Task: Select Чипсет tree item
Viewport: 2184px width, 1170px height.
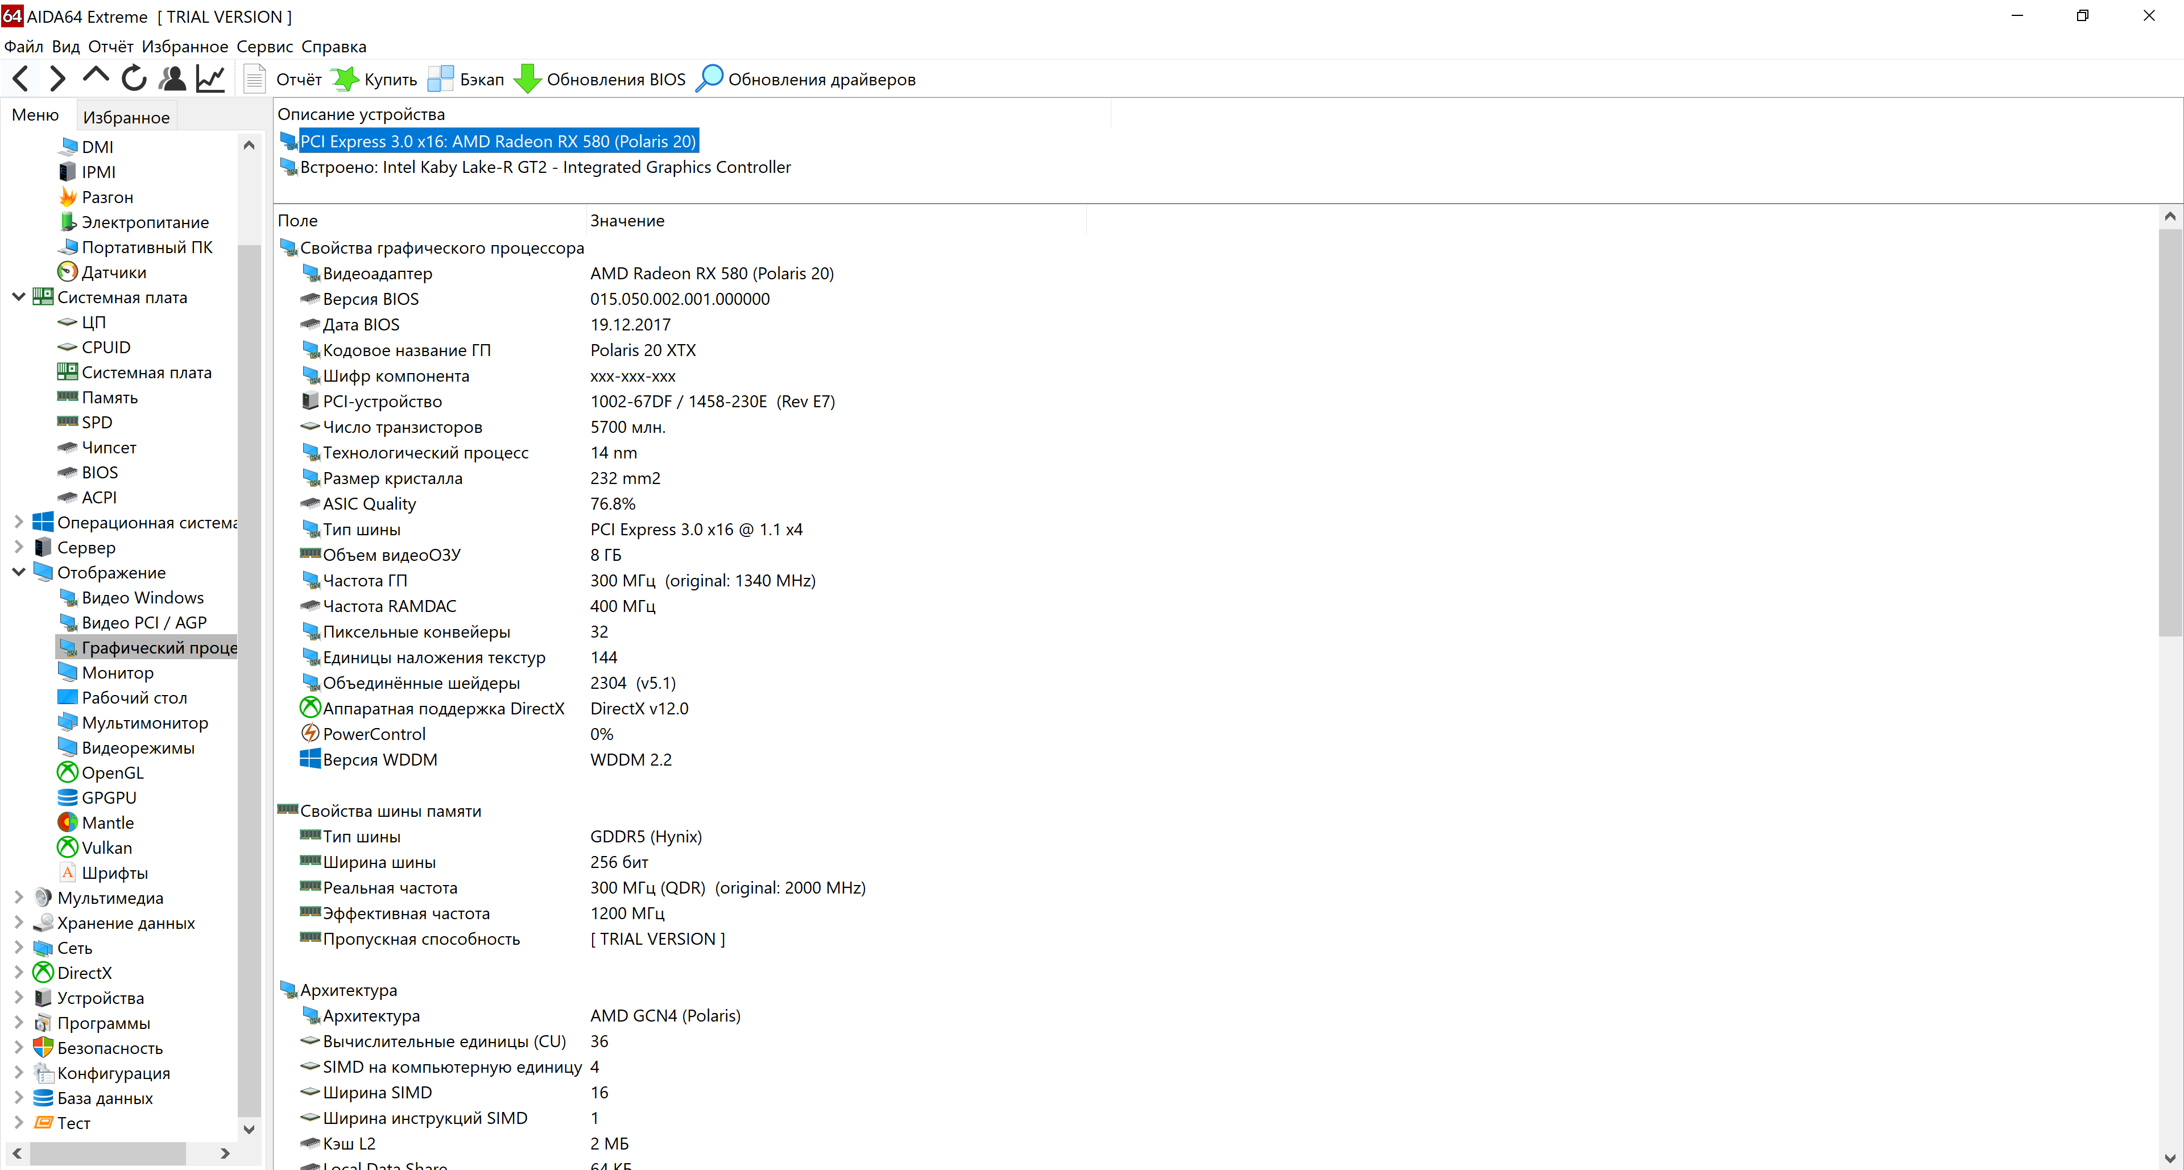Action: (x=97, y=447)
